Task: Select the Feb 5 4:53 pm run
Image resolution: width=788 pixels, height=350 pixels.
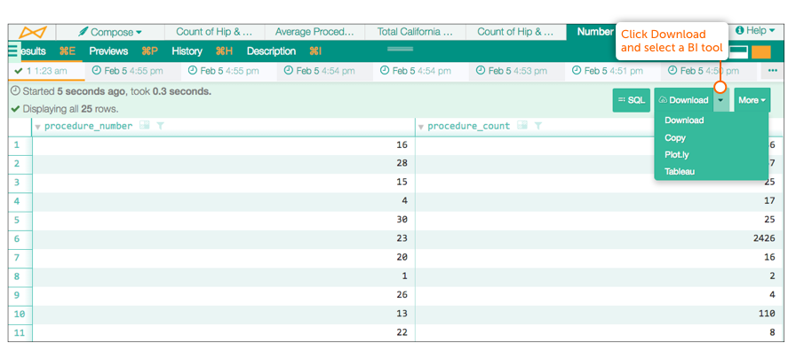Action: [x=516, y=71]
